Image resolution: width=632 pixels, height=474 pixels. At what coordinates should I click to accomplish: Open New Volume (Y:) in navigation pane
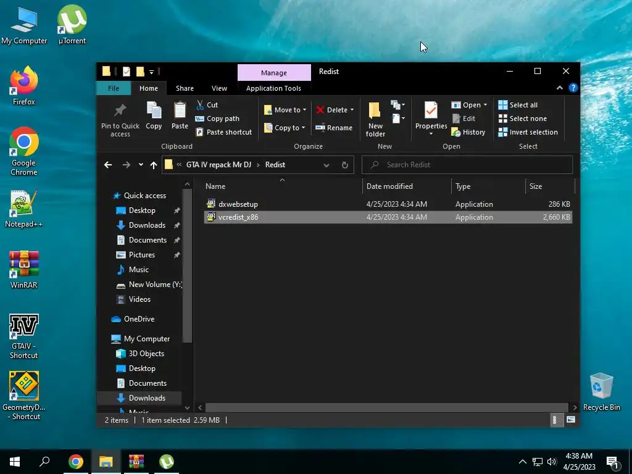pyautogui.click(x=149, y=285)
